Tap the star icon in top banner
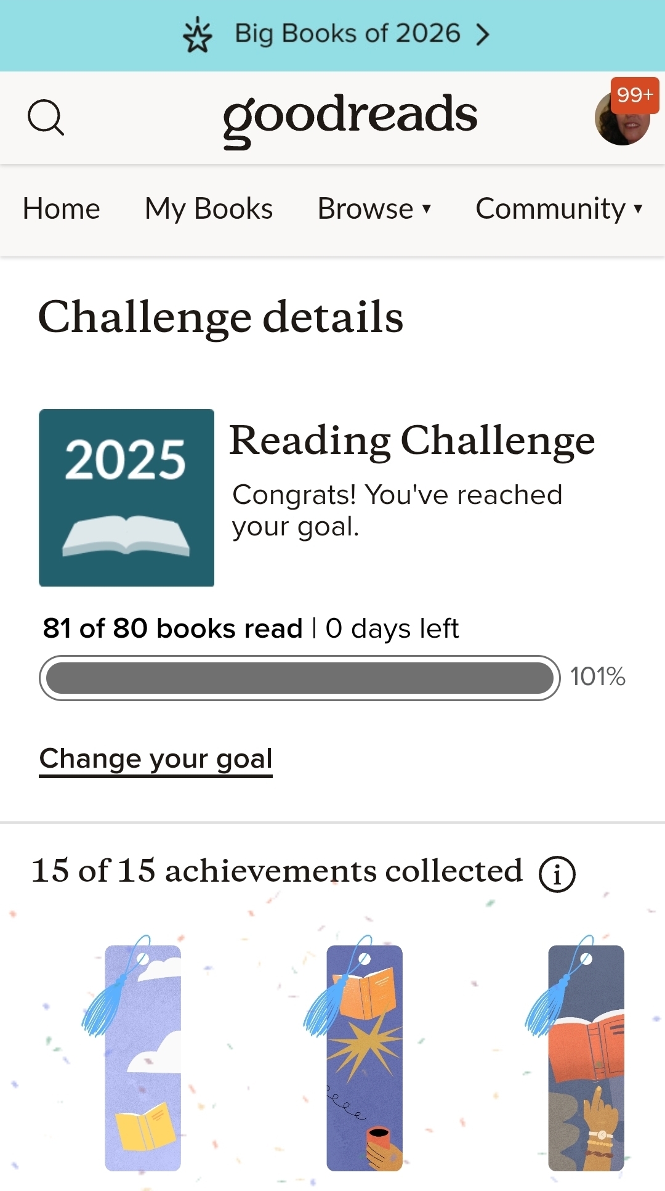The height and width of the screenshot is (1191, 665). (198, 35)
